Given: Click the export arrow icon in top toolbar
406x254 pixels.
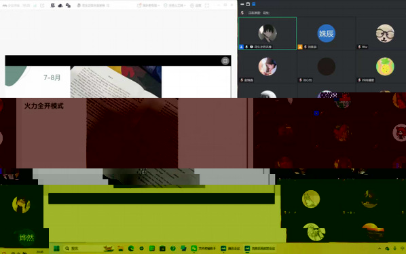Looking at the screenshot, I should pos(42,5).
